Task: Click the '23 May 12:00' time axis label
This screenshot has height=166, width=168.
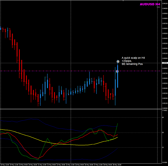Action: point(70,165)
